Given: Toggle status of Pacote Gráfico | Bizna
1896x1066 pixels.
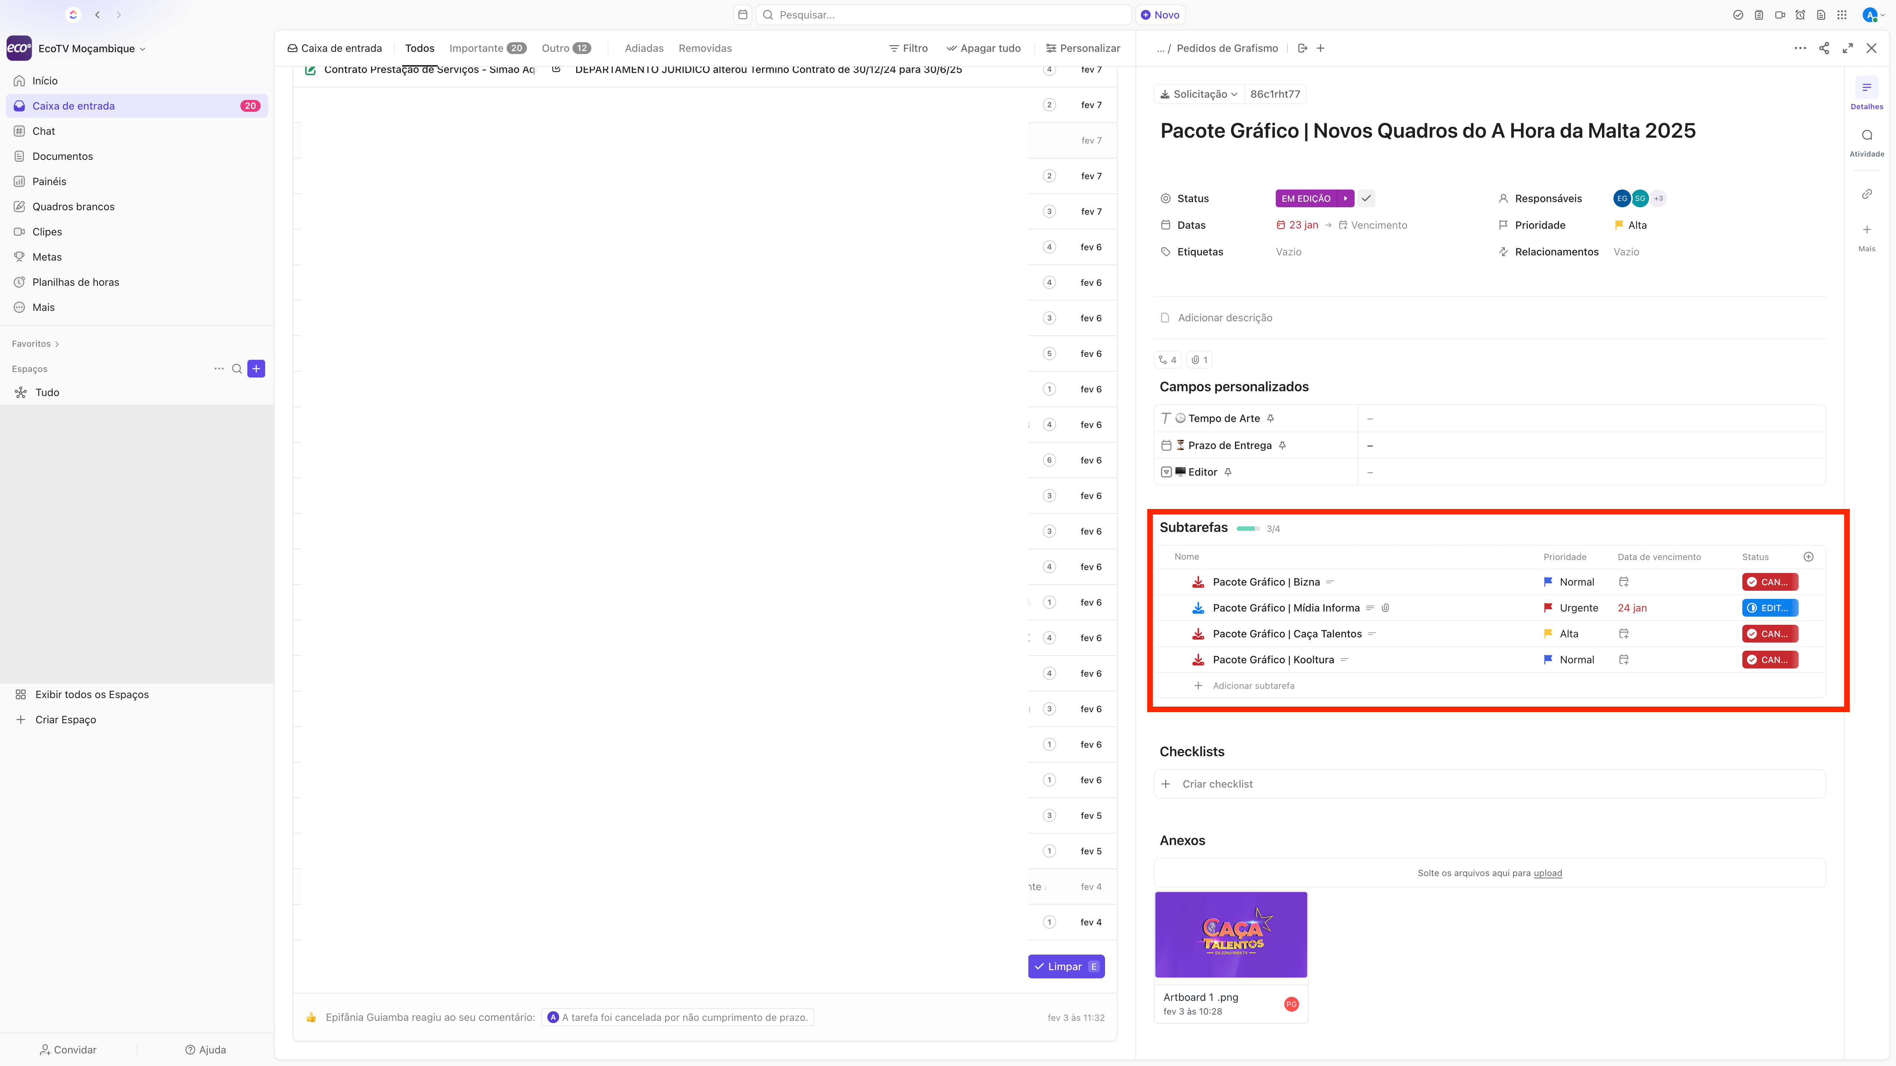Looking at the screenshot, I should (x=1769, y=582).
